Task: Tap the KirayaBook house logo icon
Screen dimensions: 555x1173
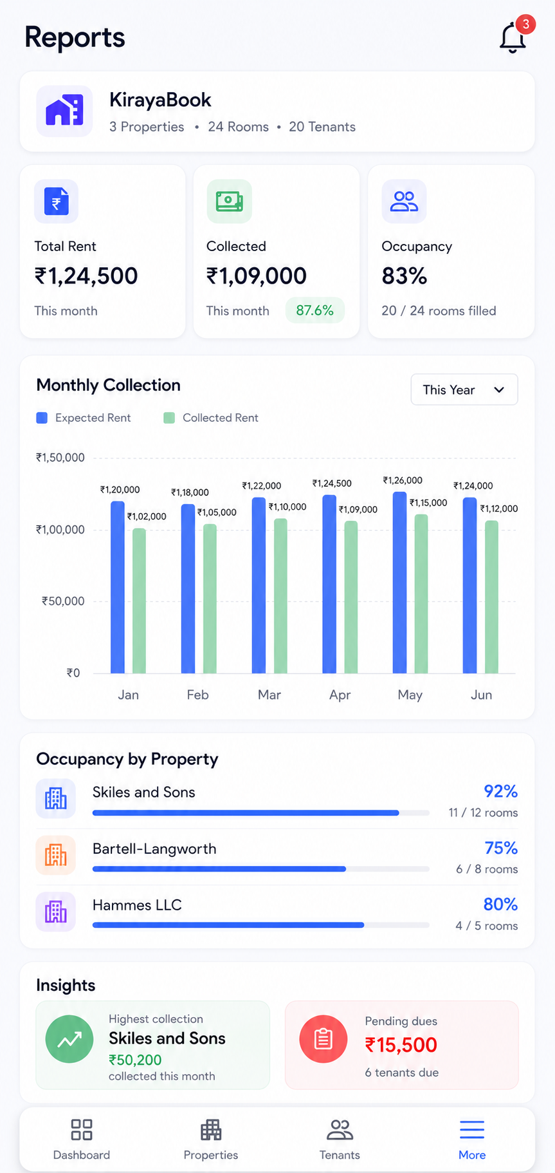Action: coord(64,111)
